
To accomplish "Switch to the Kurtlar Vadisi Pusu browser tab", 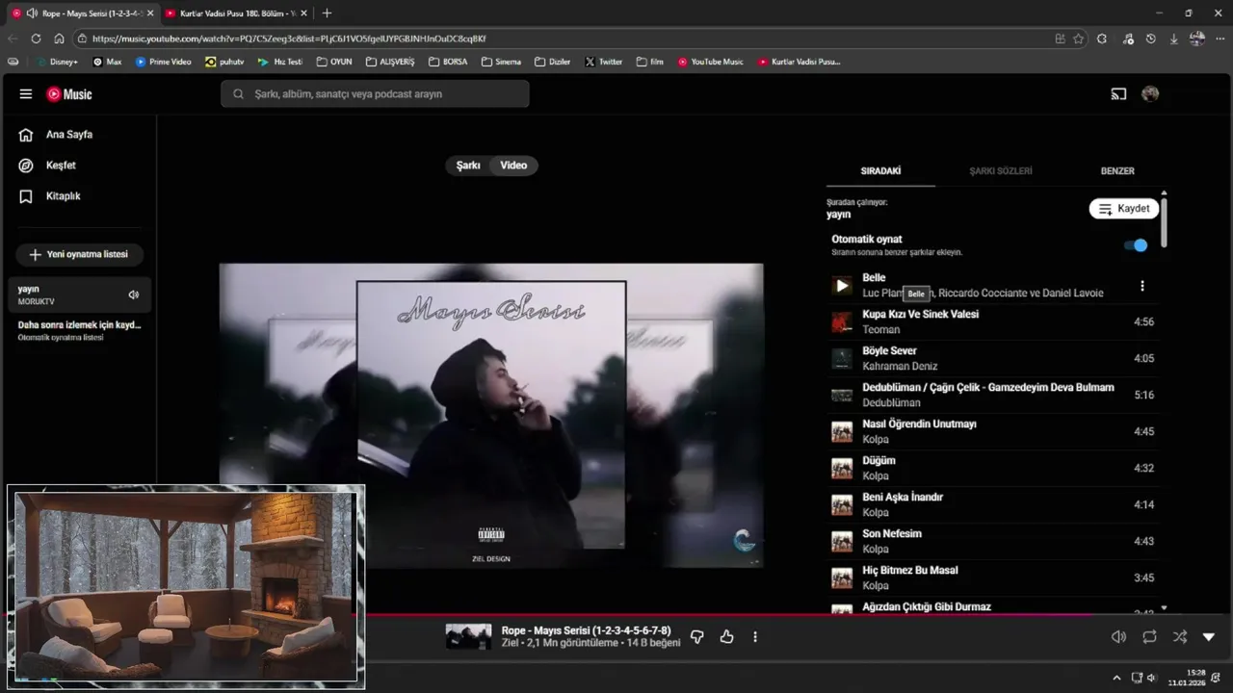I will 236,13.
